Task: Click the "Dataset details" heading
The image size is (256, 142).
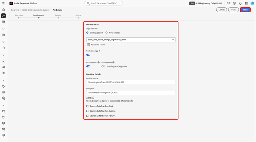Action: pos(93,25)
